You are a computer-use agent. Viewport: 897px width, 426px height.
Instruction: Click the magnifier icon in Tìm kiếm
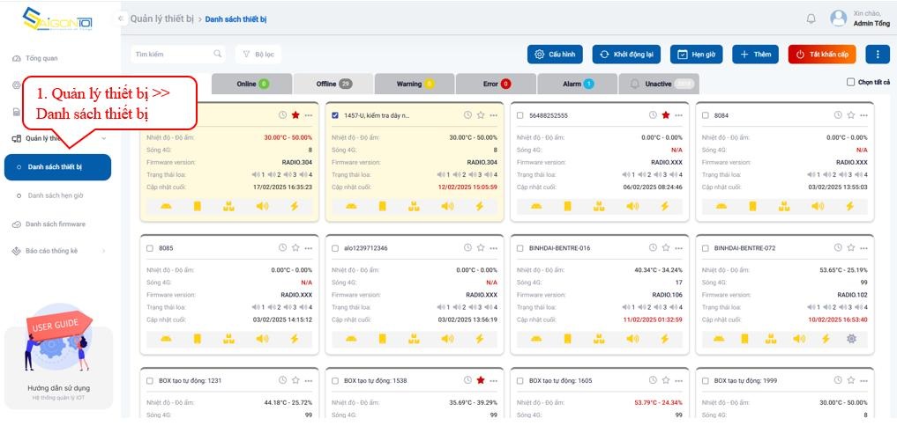(x=217, y=54)
